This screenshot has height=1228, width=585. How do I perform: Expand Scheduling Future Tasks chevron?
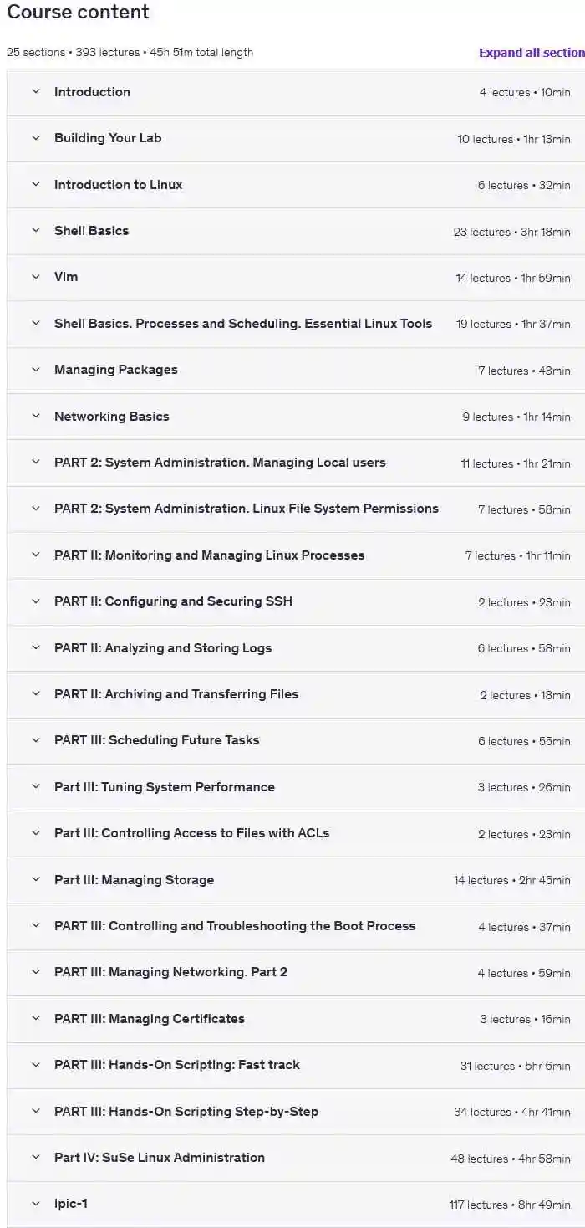tap(36, 740)
